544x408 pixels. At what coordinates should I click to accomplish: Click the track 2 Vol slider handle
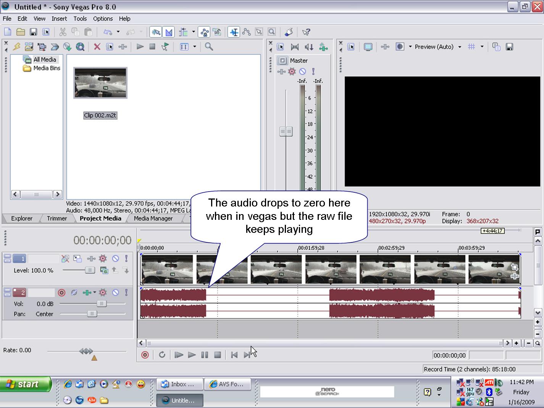pyautogui.click(x=102, y=304)
